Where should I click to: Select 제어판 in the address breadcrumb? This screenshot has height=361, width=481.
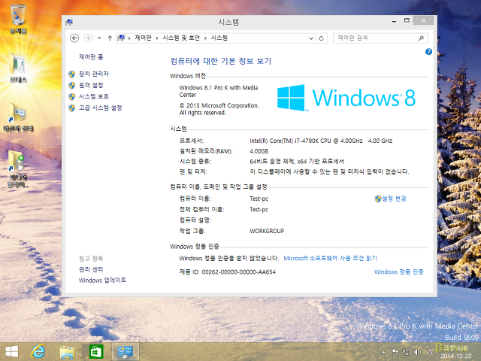pos(144,38)
